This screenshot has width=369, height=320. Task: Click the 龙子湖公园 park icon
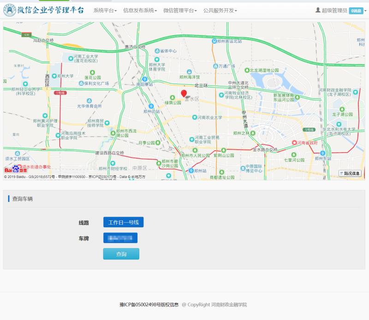tap(342, 109)
